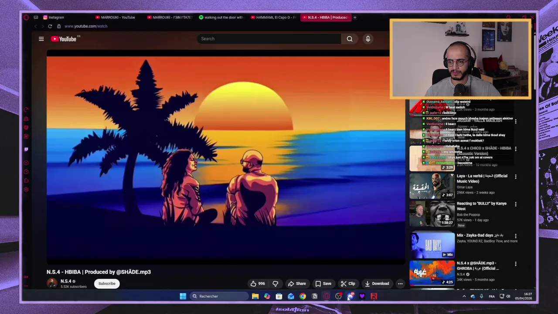Open title Laya - La vérité
The width and height of the screenshot is (558, 314).
pos(482,178)
